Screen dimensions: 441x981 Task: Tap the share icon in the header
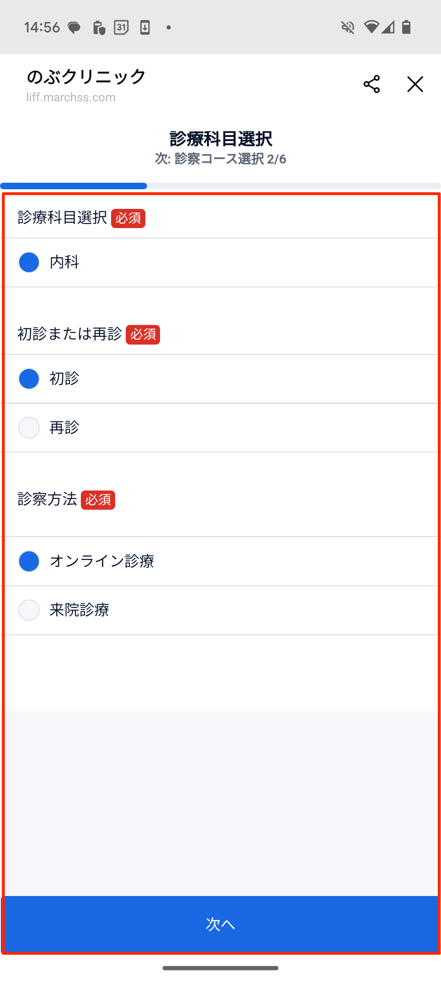coord(372,85)
